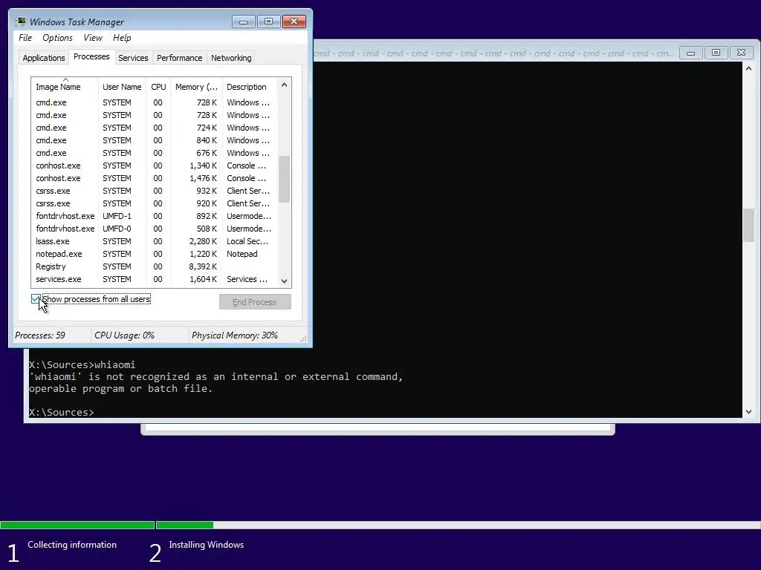The image size is (761, 570).
Task: Switch to the Applications tab
Action: click(x=44, y=58)
